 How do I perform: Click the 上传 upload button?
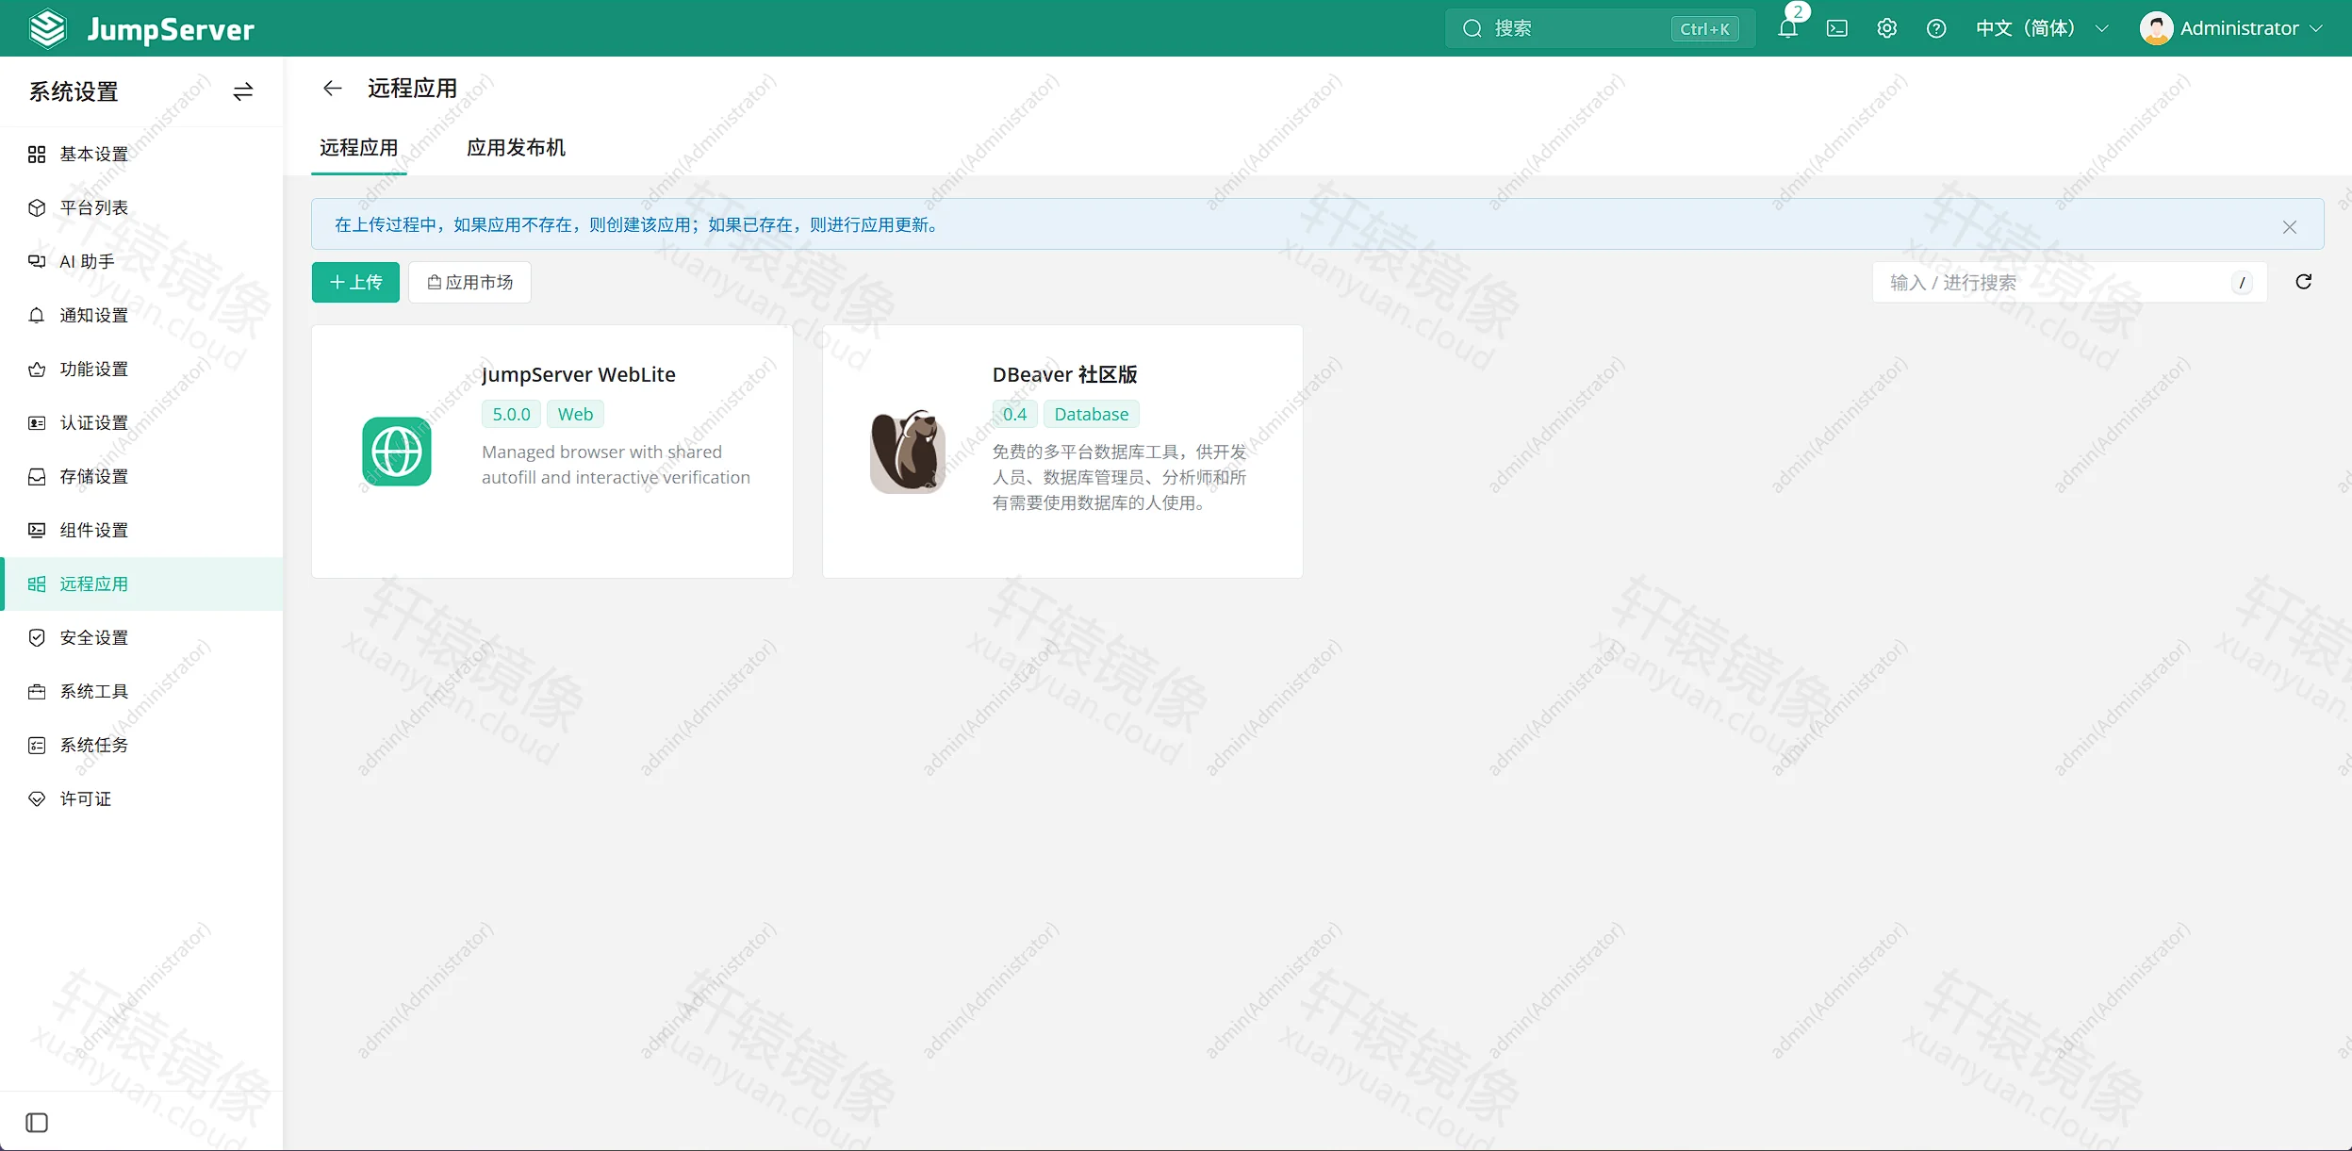pos(355,282)
